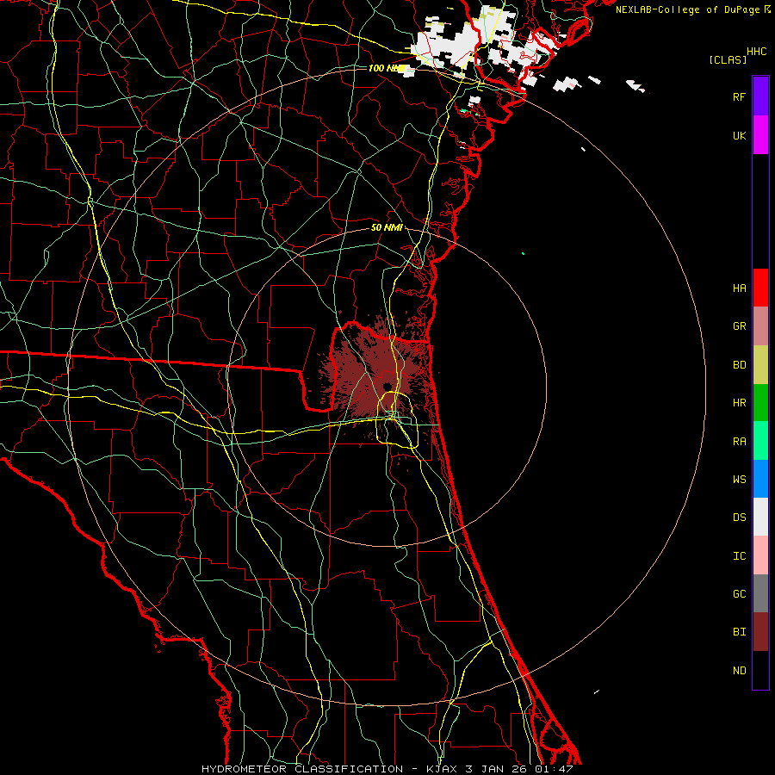Click the UK magenta legend swatch
Screen dimensions: 775x775
tap(760, 135)
